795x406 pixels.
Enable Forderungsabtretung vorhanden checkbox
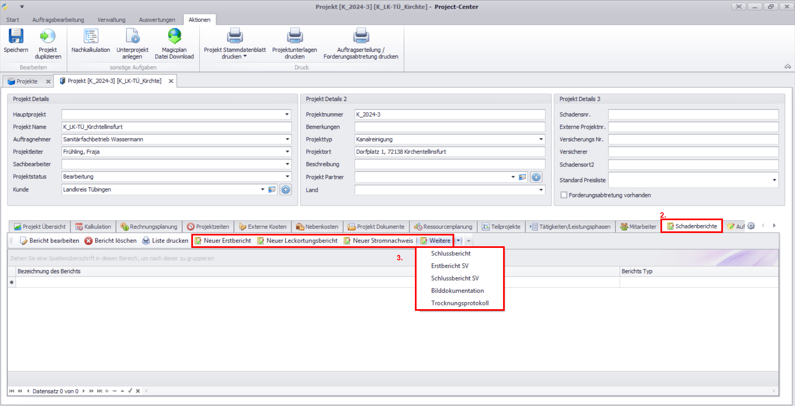(564, 195)
